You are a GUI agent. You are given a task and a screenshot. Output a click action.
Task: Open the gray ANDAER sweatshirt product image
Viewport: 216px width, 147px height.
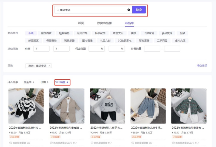point(107,106)
